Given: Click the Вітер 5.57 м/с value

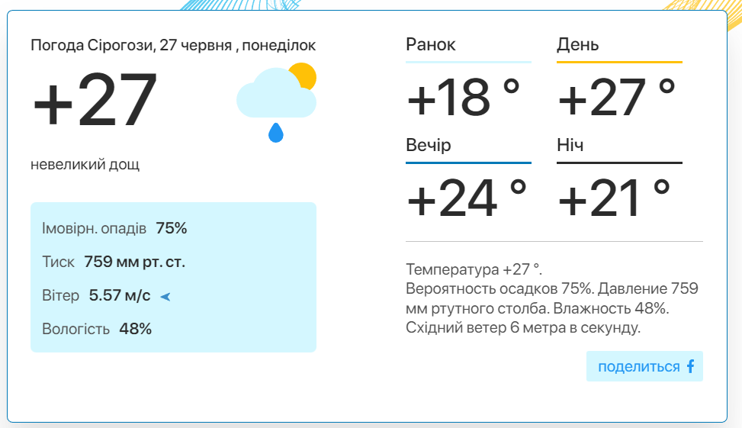Looking at the screenshot, I should point(119,295).
